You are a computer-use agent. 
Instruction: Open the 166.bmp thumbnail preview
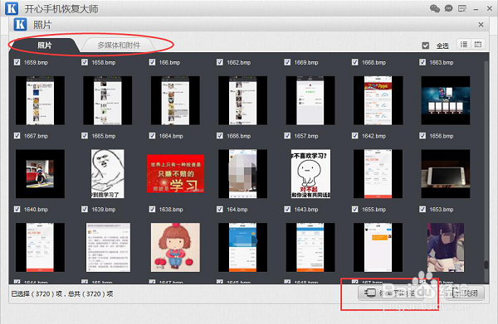pyautogui.click(x=175, y=100)
